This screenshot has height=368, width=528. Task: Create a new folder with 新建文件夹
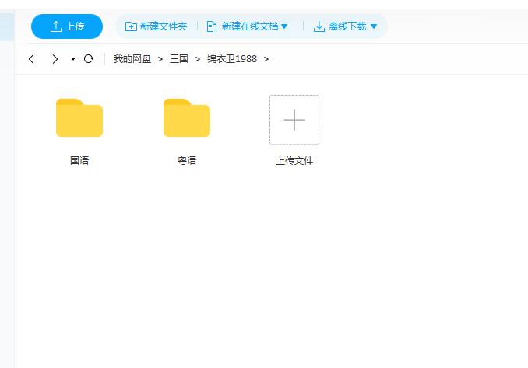pyautogui.click(x=157, y=26)
